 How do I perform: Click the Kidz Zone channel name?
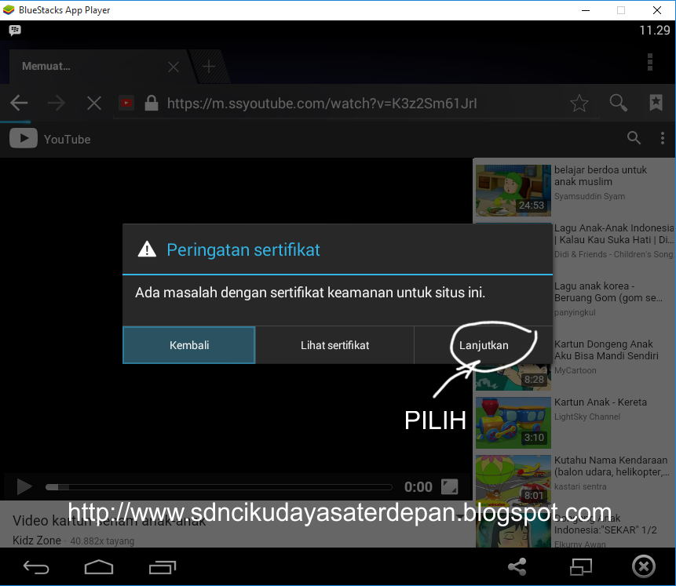(37, 541)
